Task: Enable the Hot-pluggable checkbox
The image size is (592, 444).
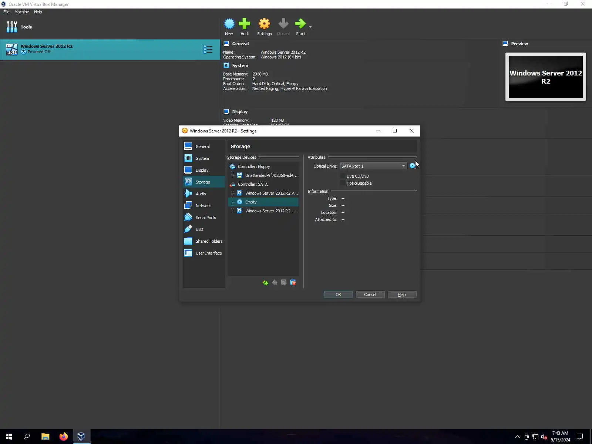Action: pos(343,183)
